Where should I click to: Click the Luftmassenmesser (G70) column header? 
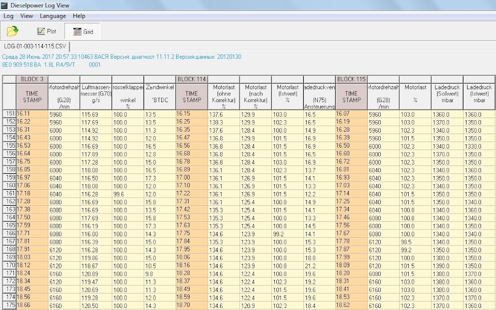click(x=96, y=96)
